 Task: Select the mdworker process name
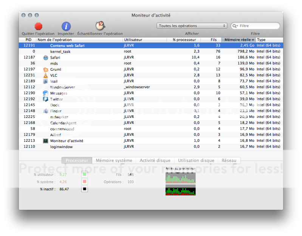59,117
